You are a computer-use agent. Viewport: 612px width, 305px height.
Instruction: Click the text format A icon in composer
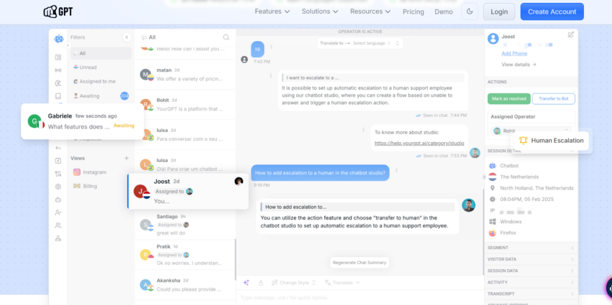tap(261, 282)
